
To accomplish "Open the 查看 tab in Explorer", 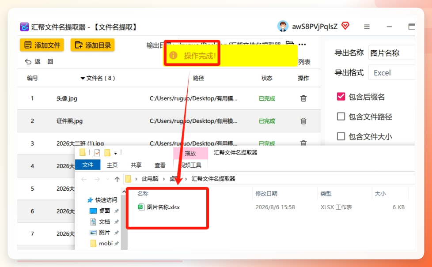I will 160,165.
